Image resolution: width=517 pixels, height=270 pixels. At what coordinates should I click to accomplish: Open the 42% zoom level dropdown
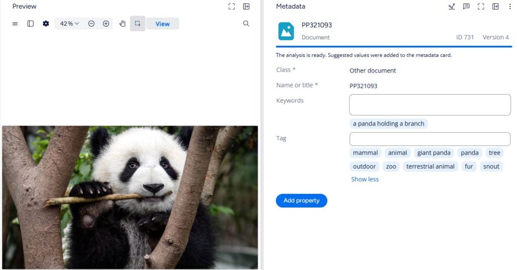point(69,24)
